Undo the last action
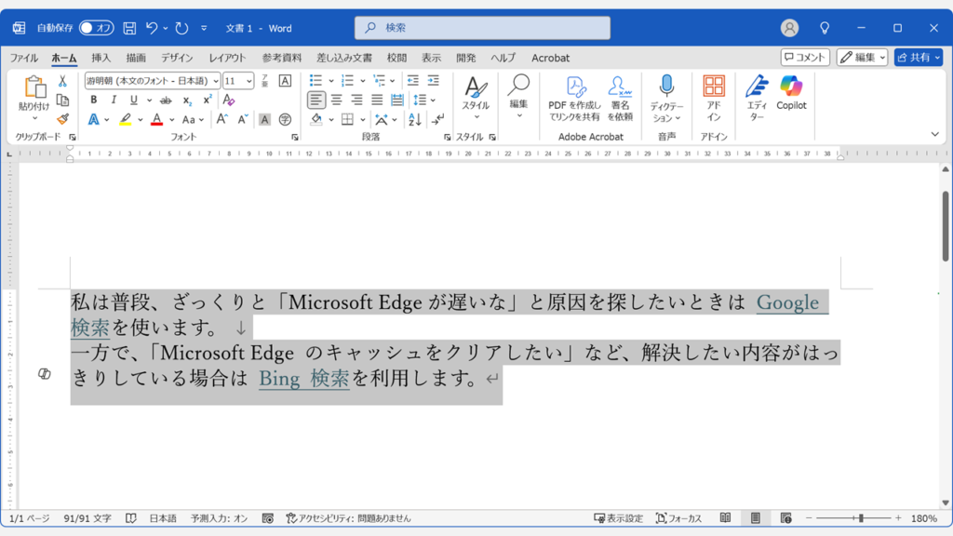Image resolution: width=953 pixels, height=536 pixels. click(152, 28)
